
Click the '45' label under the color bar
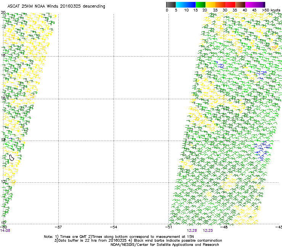coord(254,10)
